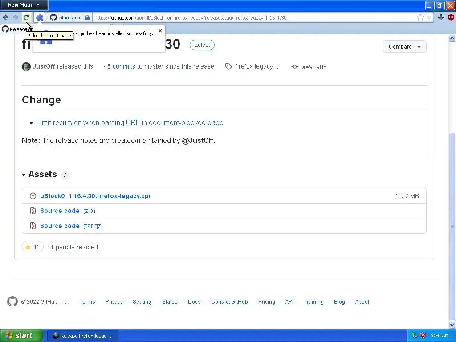Open the downloads arrow button

pyautogui.click(x=440, y=17)
